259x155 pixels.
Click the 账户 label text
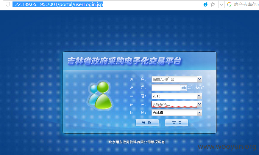[x=138, y=79]
